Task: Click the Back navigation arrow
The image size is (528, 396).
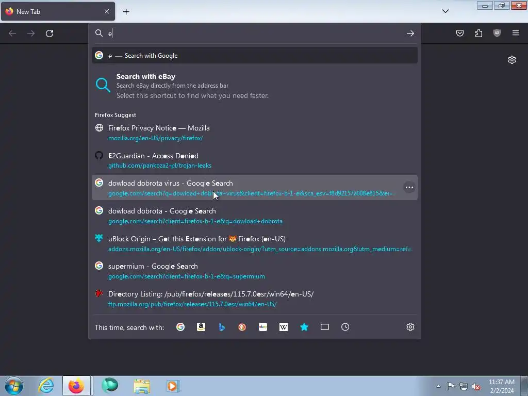Action: tap(12, 34)
